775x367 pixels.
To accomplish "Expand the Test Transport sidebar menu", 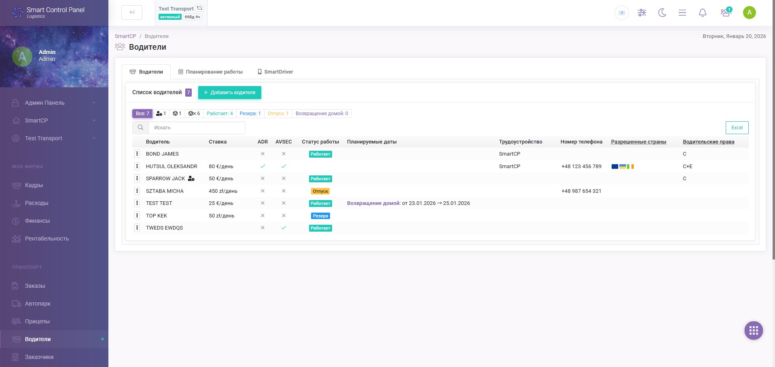I will (54, 138).
